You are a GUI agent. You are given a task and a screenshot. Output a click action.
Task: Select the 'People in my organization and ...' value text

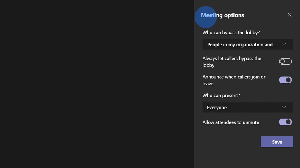click(x=242, y=45)
